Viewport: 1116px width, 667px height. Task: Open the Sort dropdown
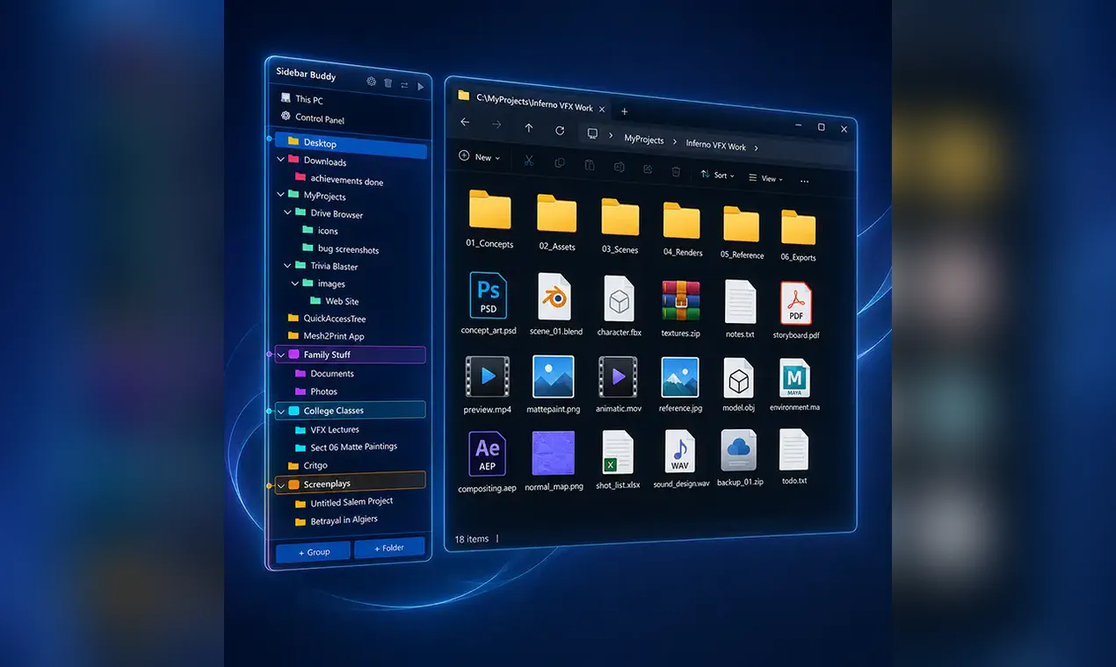click(x=718, y=175)
